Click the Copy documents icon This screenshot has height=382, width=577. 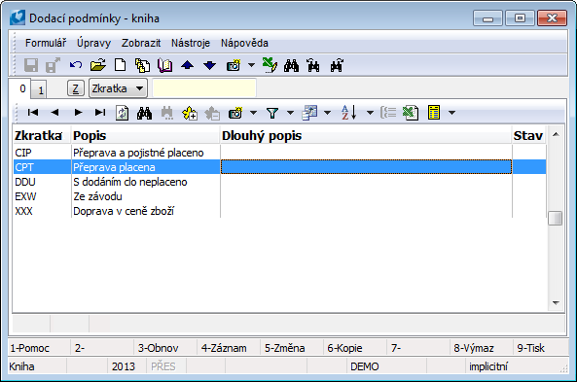click(x=142, y=65)
